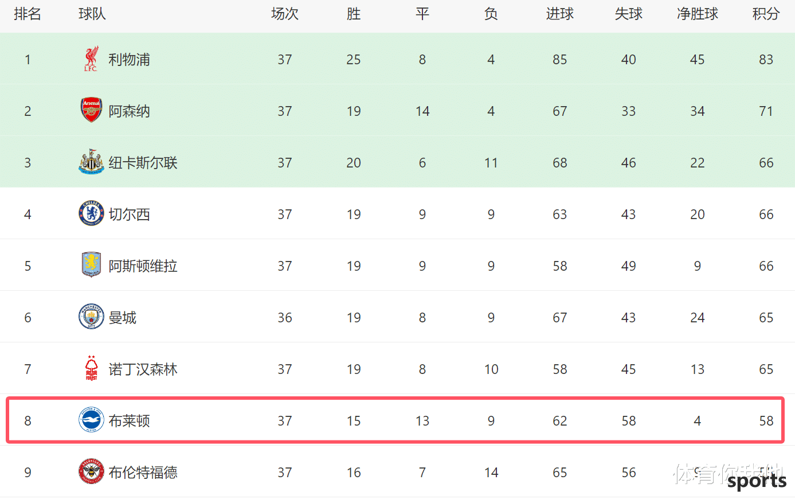Viewport: 795px width, 499px height.
Task: Click the Nottingham Forest crest icon
Action: click(91, 368)
